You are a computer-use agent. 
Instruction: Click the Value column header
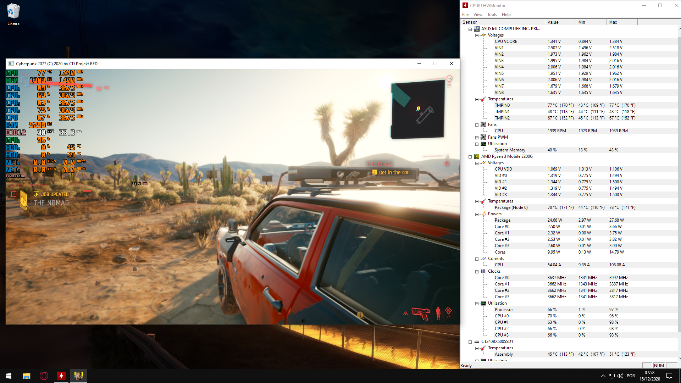point(560,22)
